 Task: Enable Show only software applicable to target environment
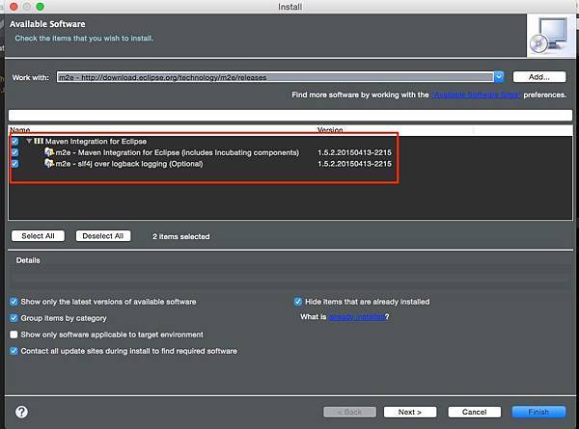point(14,335)
